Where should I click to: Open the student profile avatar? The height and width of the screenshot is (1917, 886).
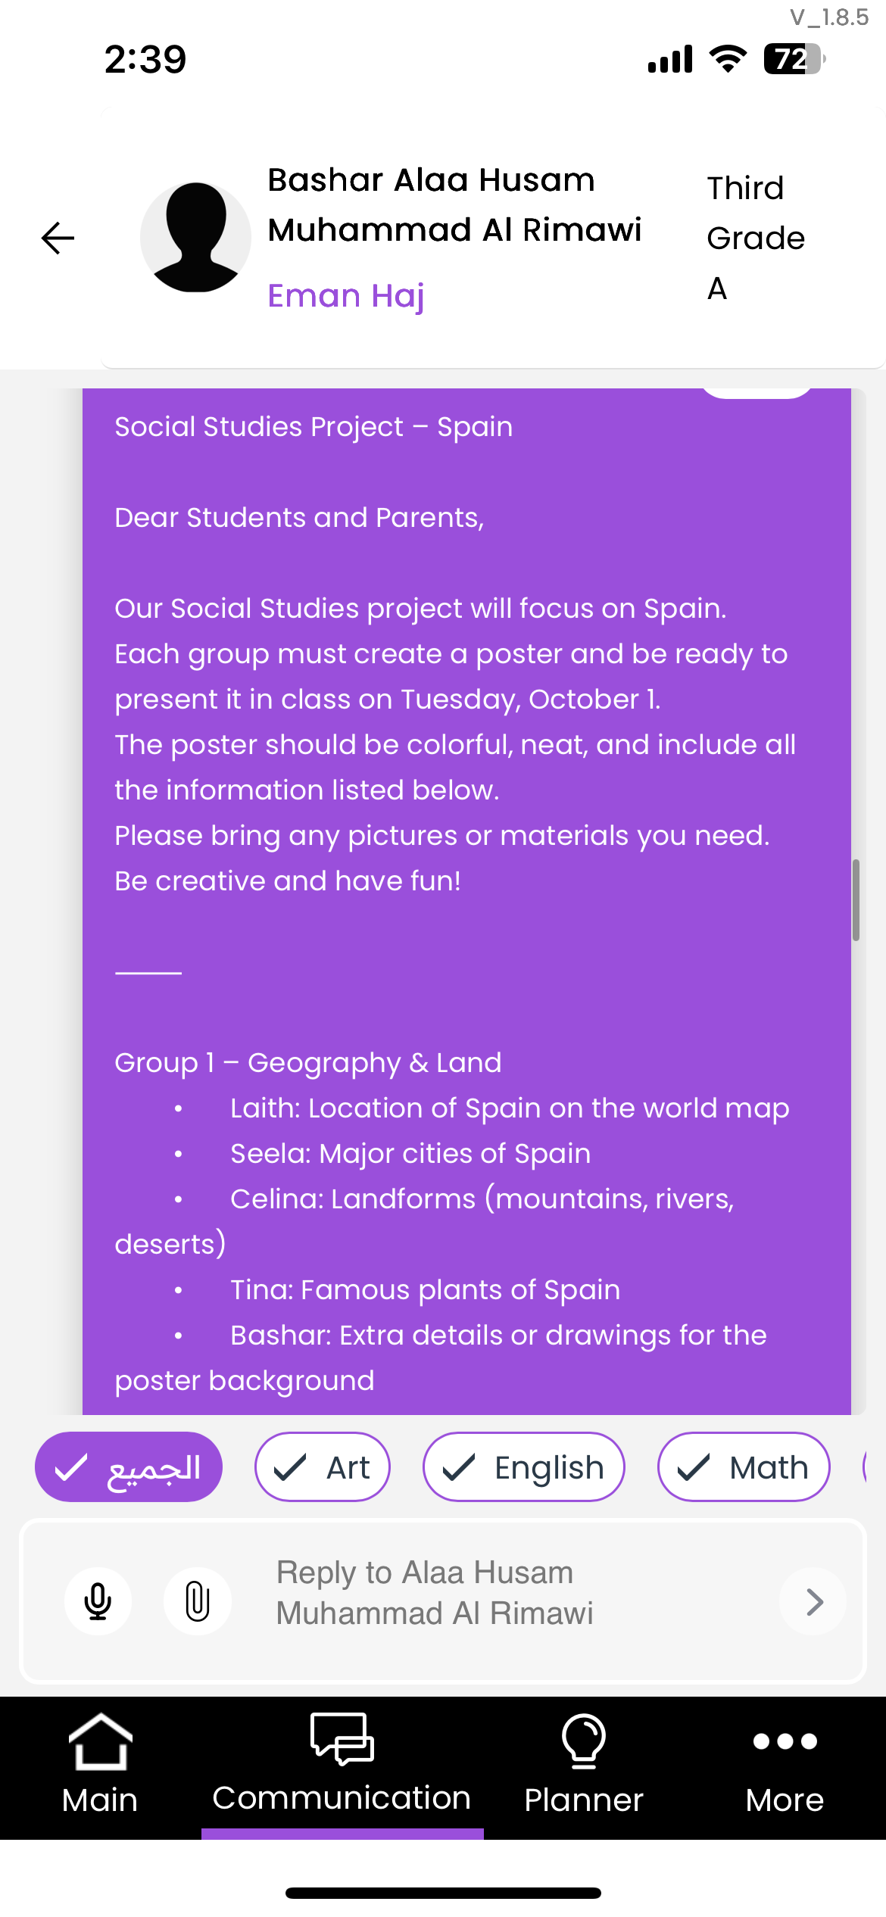click(x=195, y=238)
